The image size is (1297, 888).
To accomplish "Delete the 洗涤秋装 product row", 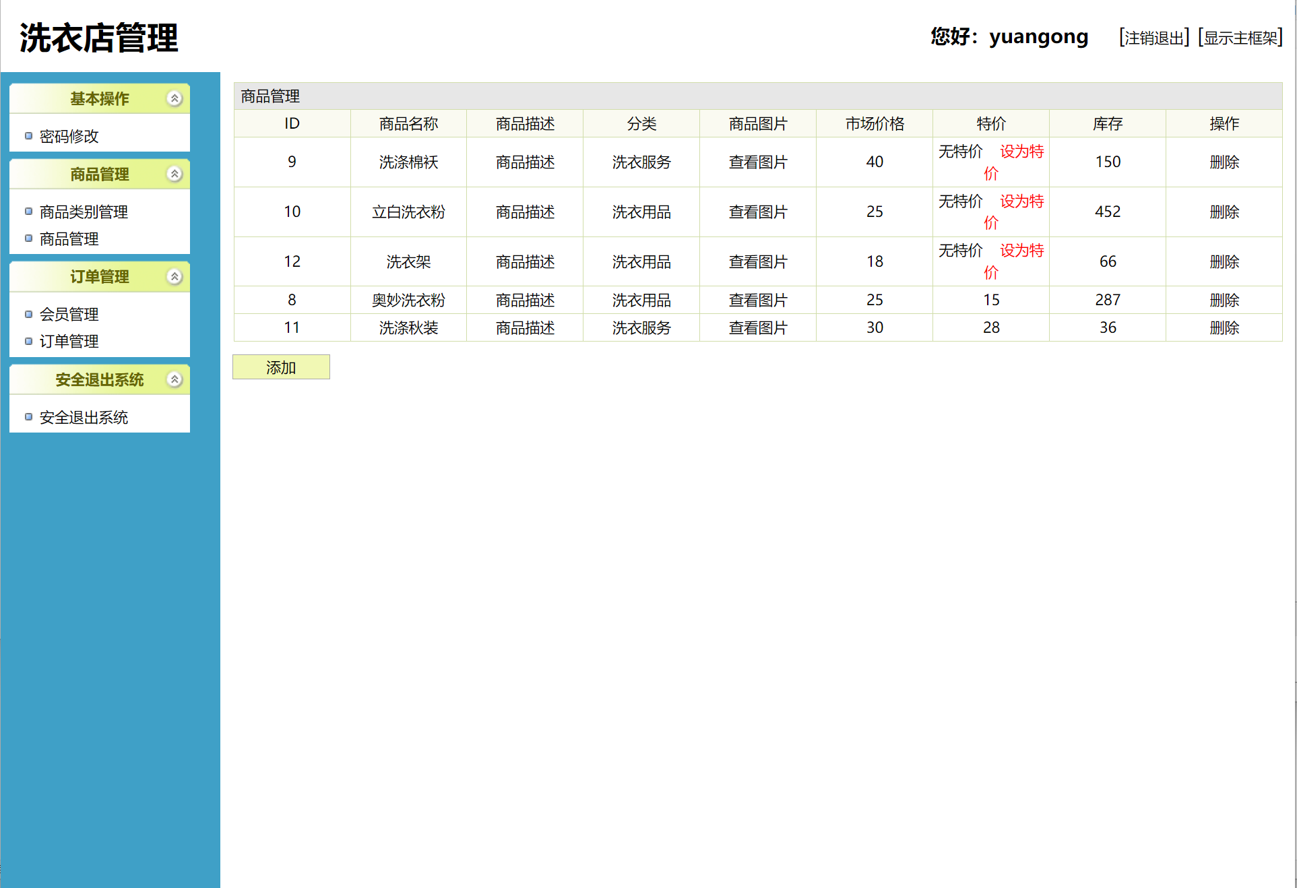I will (x=1224, y=327).
